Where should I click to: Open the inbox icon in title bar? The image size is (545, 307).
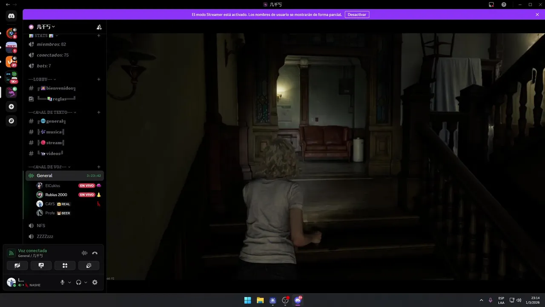click(491, 4)
